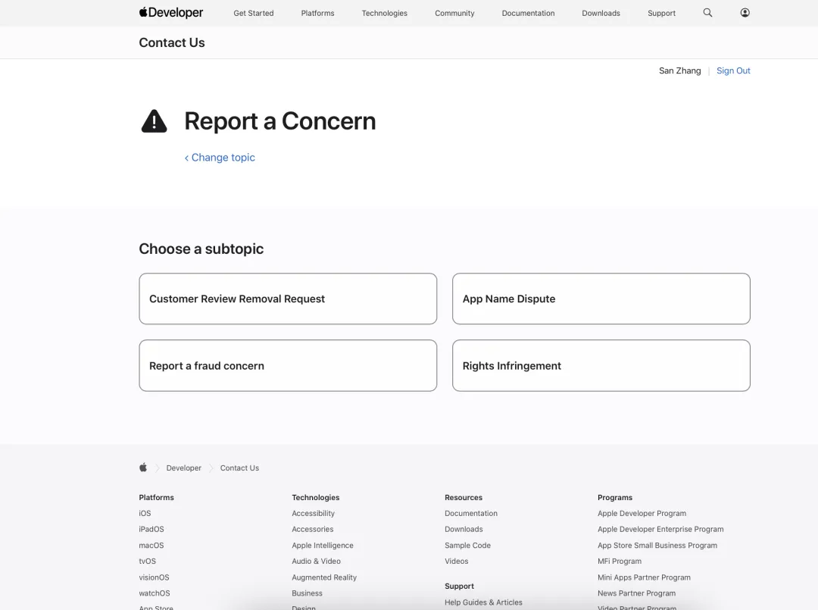Go back via Change topic link
This screenshot has width=818, height=610.
click(220, 158)
